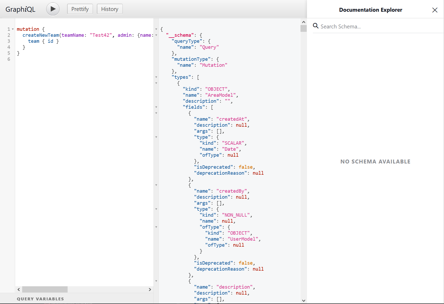
Task: Collapse the "types" array fold arrow
Action: pos(156,77)
